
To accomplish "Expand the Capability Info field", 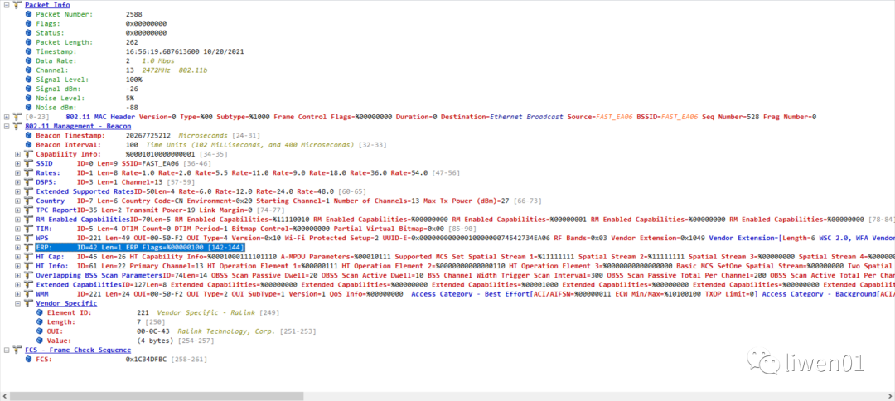I will tap(18, 154).
